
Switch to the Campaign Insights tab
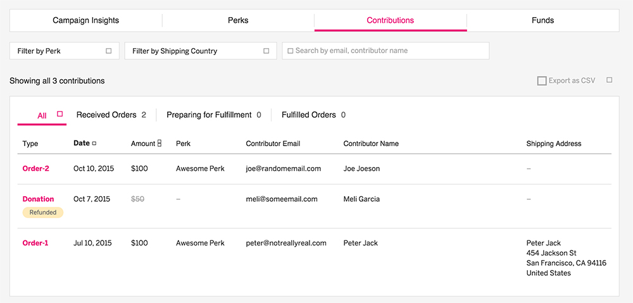pyautogui.click(x=86, y=20)
